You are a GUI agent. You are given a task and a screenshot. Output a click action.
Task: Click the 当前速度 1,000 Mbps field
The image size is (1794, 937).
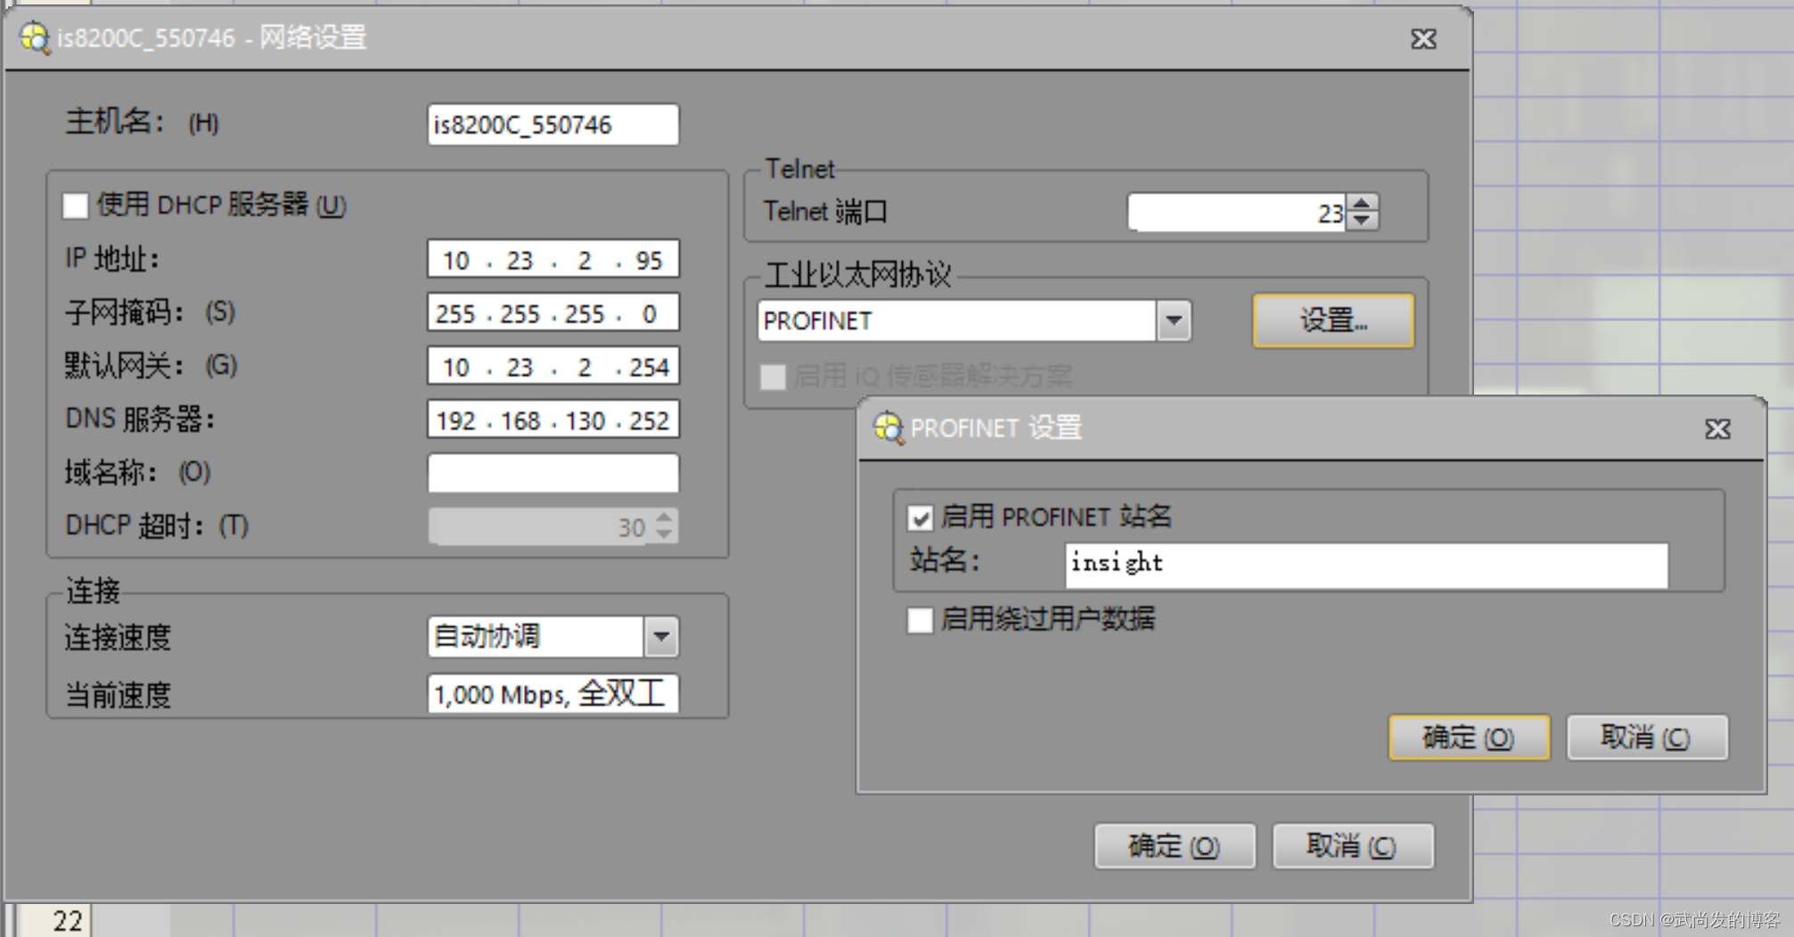click(x=553, y=694)
